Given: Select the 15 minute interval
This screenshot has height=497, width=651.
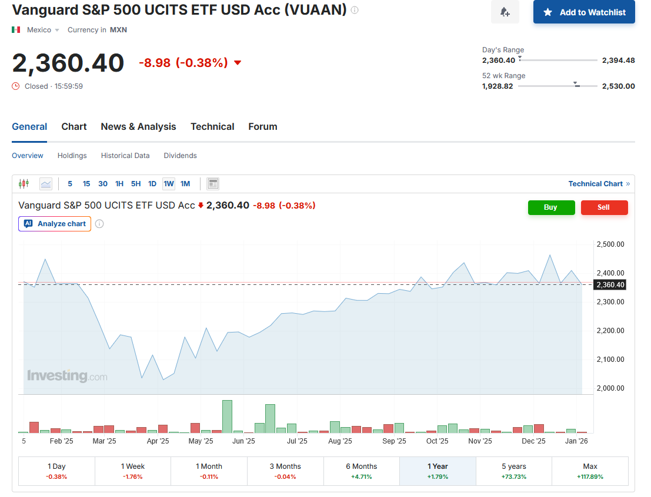Looking at the screenshot, I should (86, 183).
